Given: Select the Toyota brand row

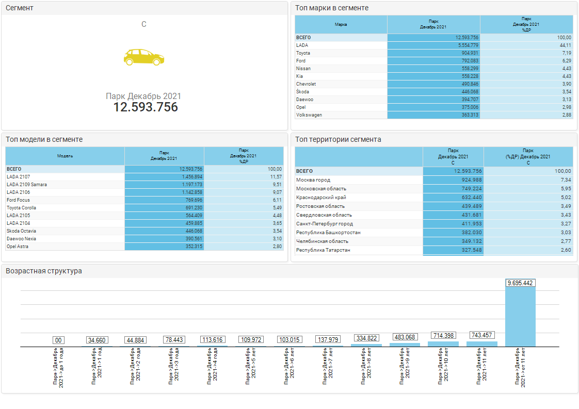Looking at the screenshot, I should (341, 53).
